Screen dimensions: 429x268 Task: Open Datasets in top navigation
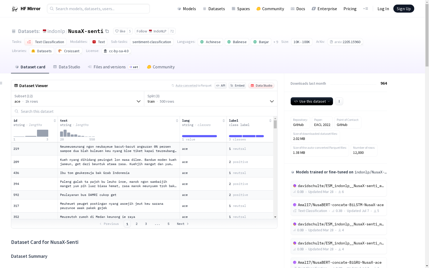tap(214, 9)
